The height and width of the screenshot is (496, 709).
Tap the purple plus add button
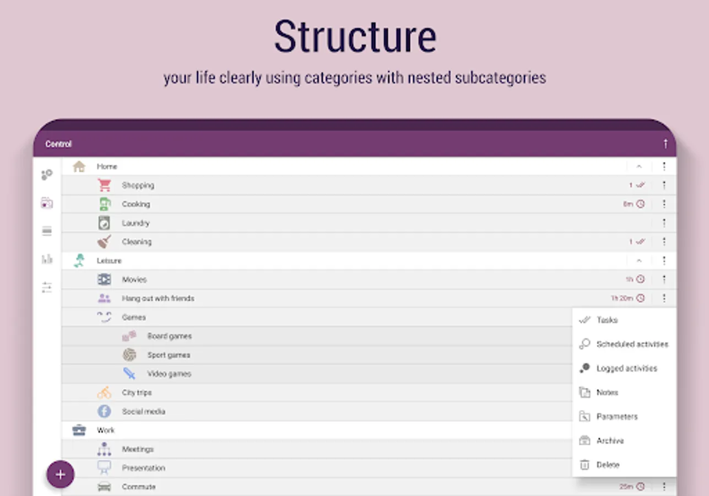click(x=60, y=475)
